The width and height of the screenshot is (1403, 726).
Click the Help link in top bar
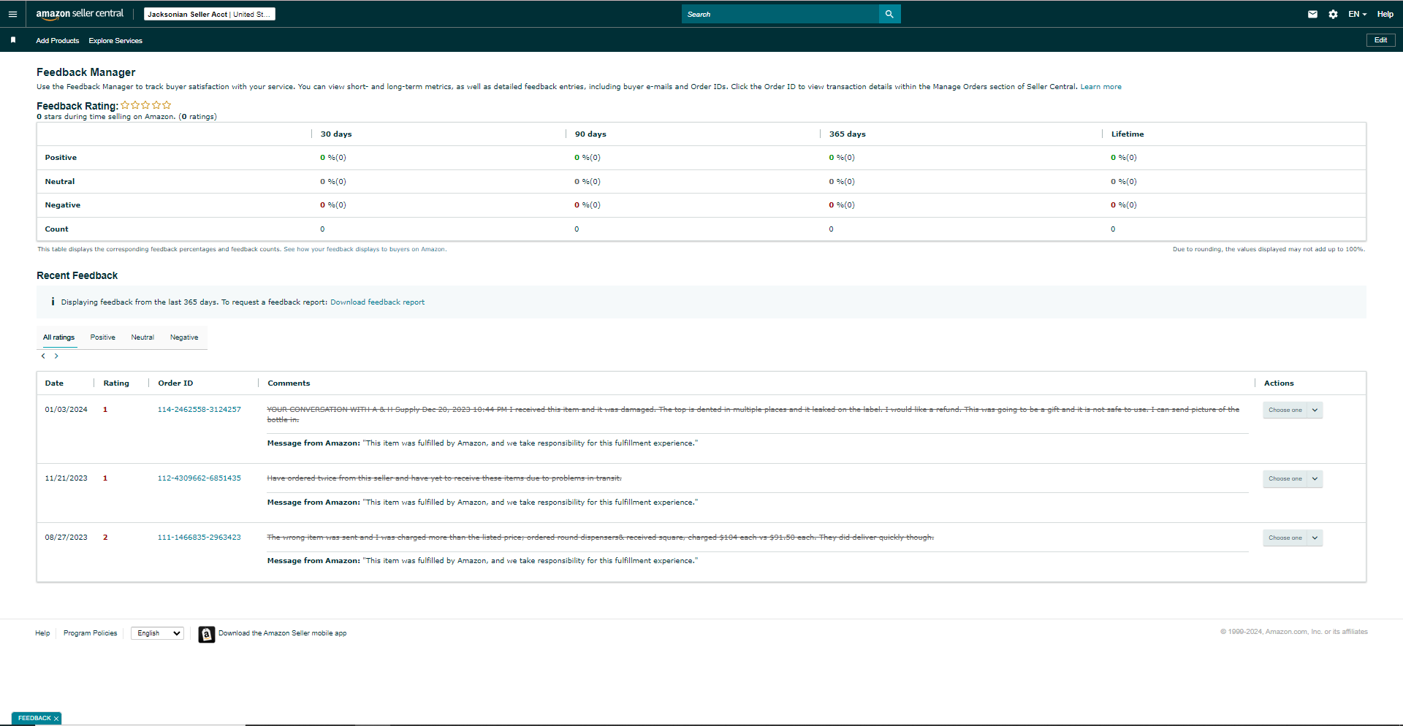(x=1385, y=14)
